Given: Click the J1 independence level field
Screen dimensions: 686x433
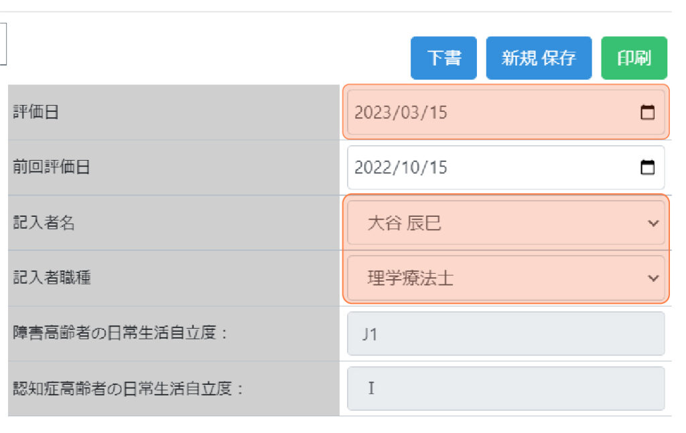Looking at the screenshot, I should tap(506, 333).
